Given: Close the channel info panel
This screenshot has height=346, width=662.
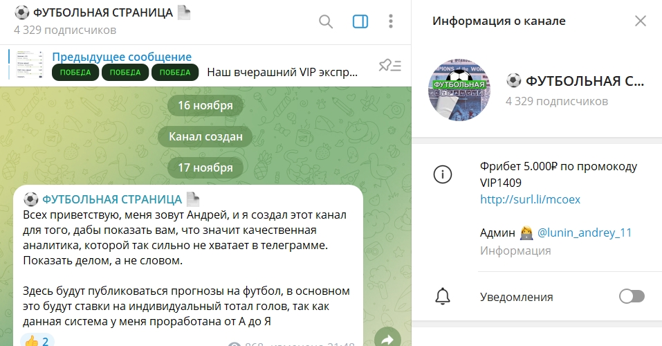Looking at the screenshot, I should [641, 21].
